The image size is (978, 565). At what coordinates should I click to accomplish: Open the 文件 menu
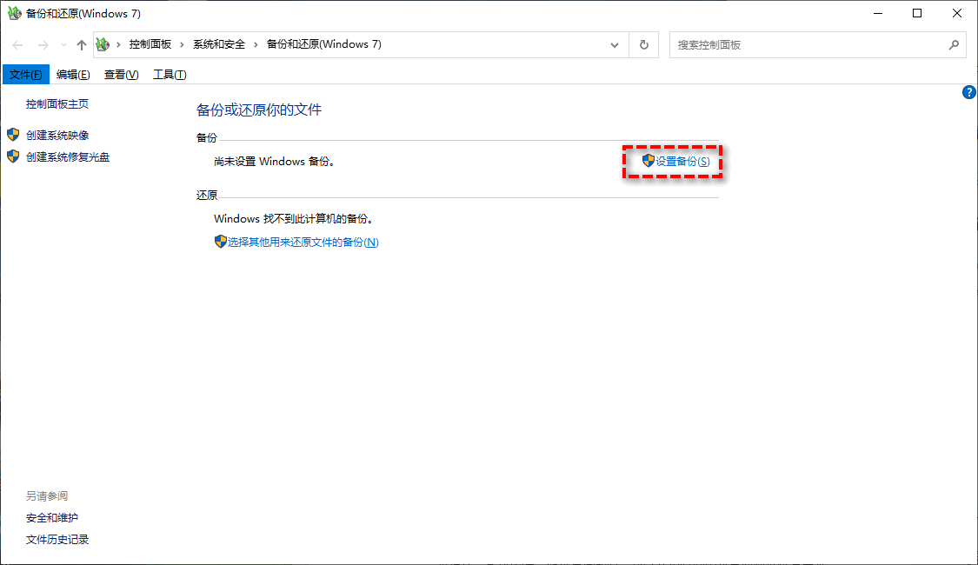point(25,74)
